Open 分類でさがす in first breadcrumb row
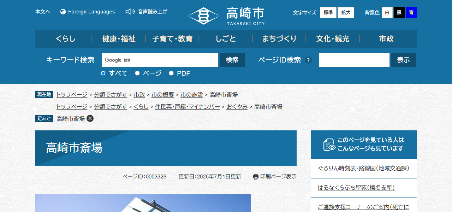 (x=111, y=95)
